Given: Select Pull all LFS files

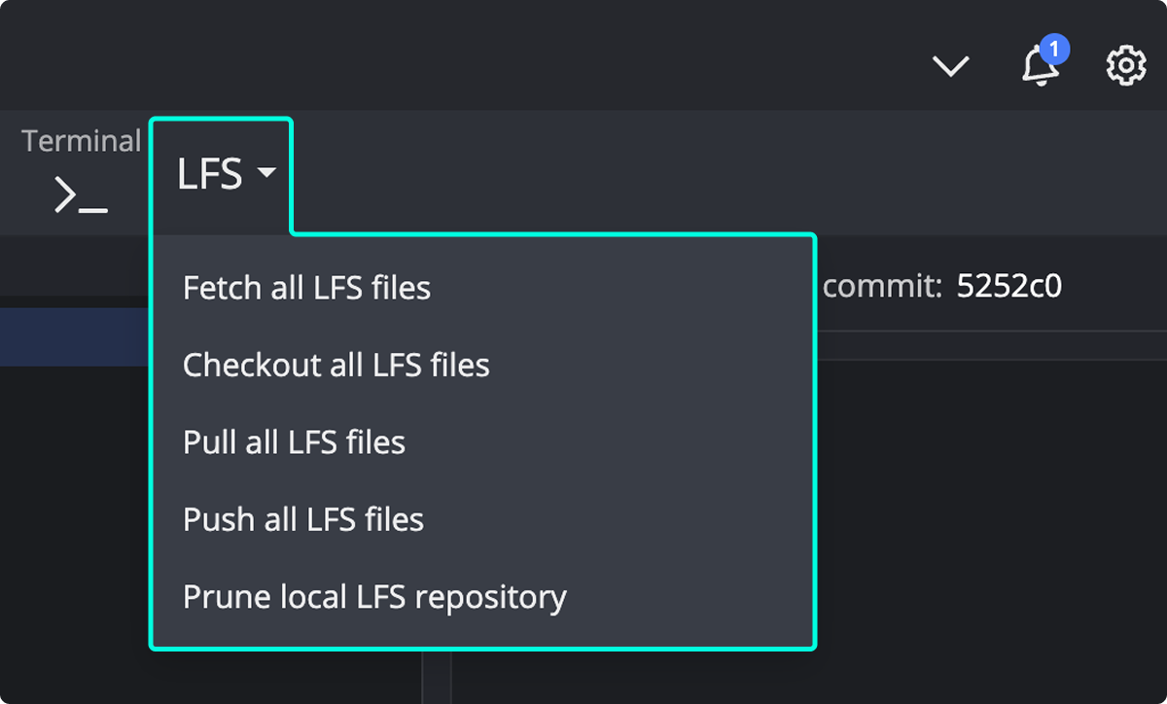Looking at the screenshot, I should 294,441.
